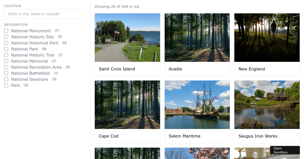Enable the National Seashore filter
The width and height of the screenshot is (304, 159).
[6, 79]
